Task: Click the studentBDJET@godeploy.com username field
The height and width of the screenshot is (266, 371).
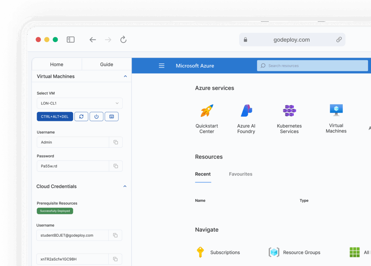Action: point(72,235)
